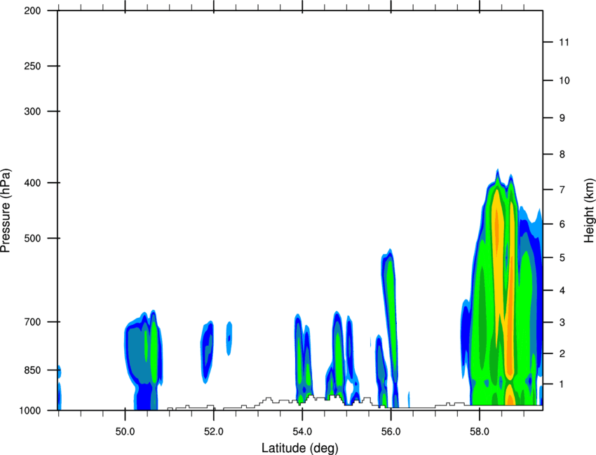Pick the 2 km height label
Image resolution: width=596 pixels, height=455 pixels.
coord(562,353)
